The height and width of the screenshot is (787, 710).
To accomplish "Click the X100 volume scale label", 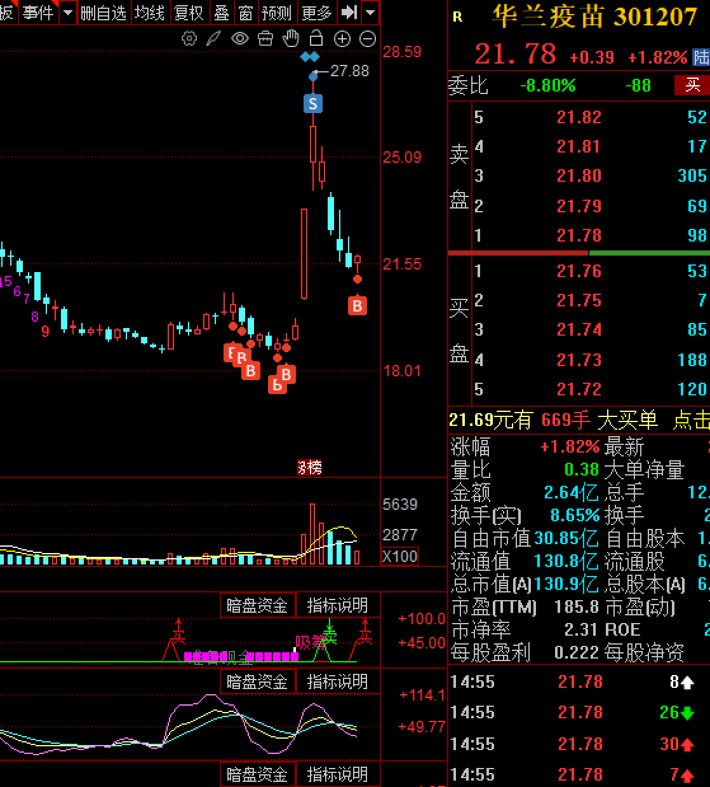I will point(399,556).
